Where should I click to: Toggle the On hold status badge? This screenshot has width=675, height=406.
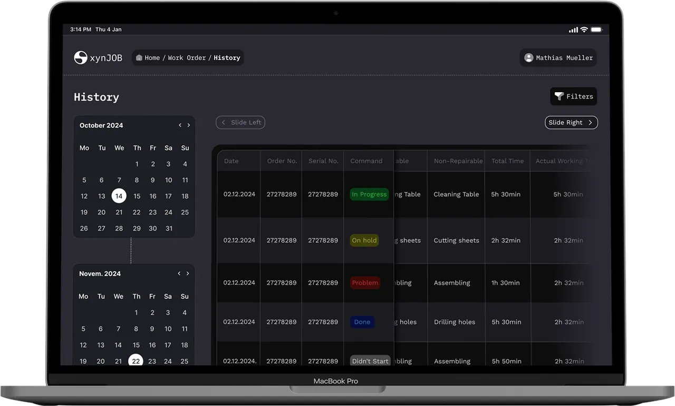(x=364, y=240)
